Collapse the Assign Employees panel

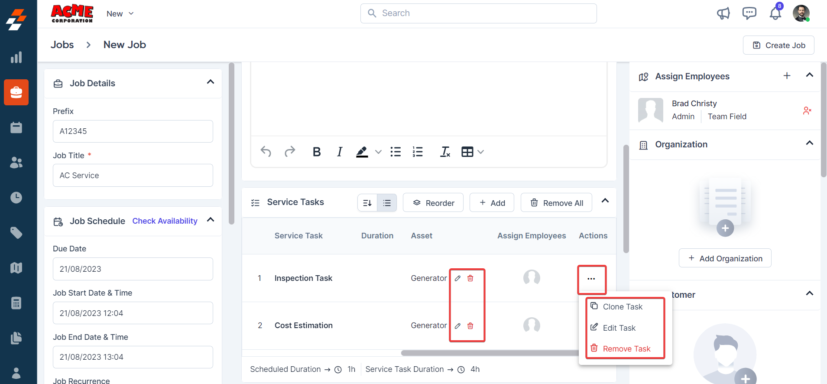point(809,75)
